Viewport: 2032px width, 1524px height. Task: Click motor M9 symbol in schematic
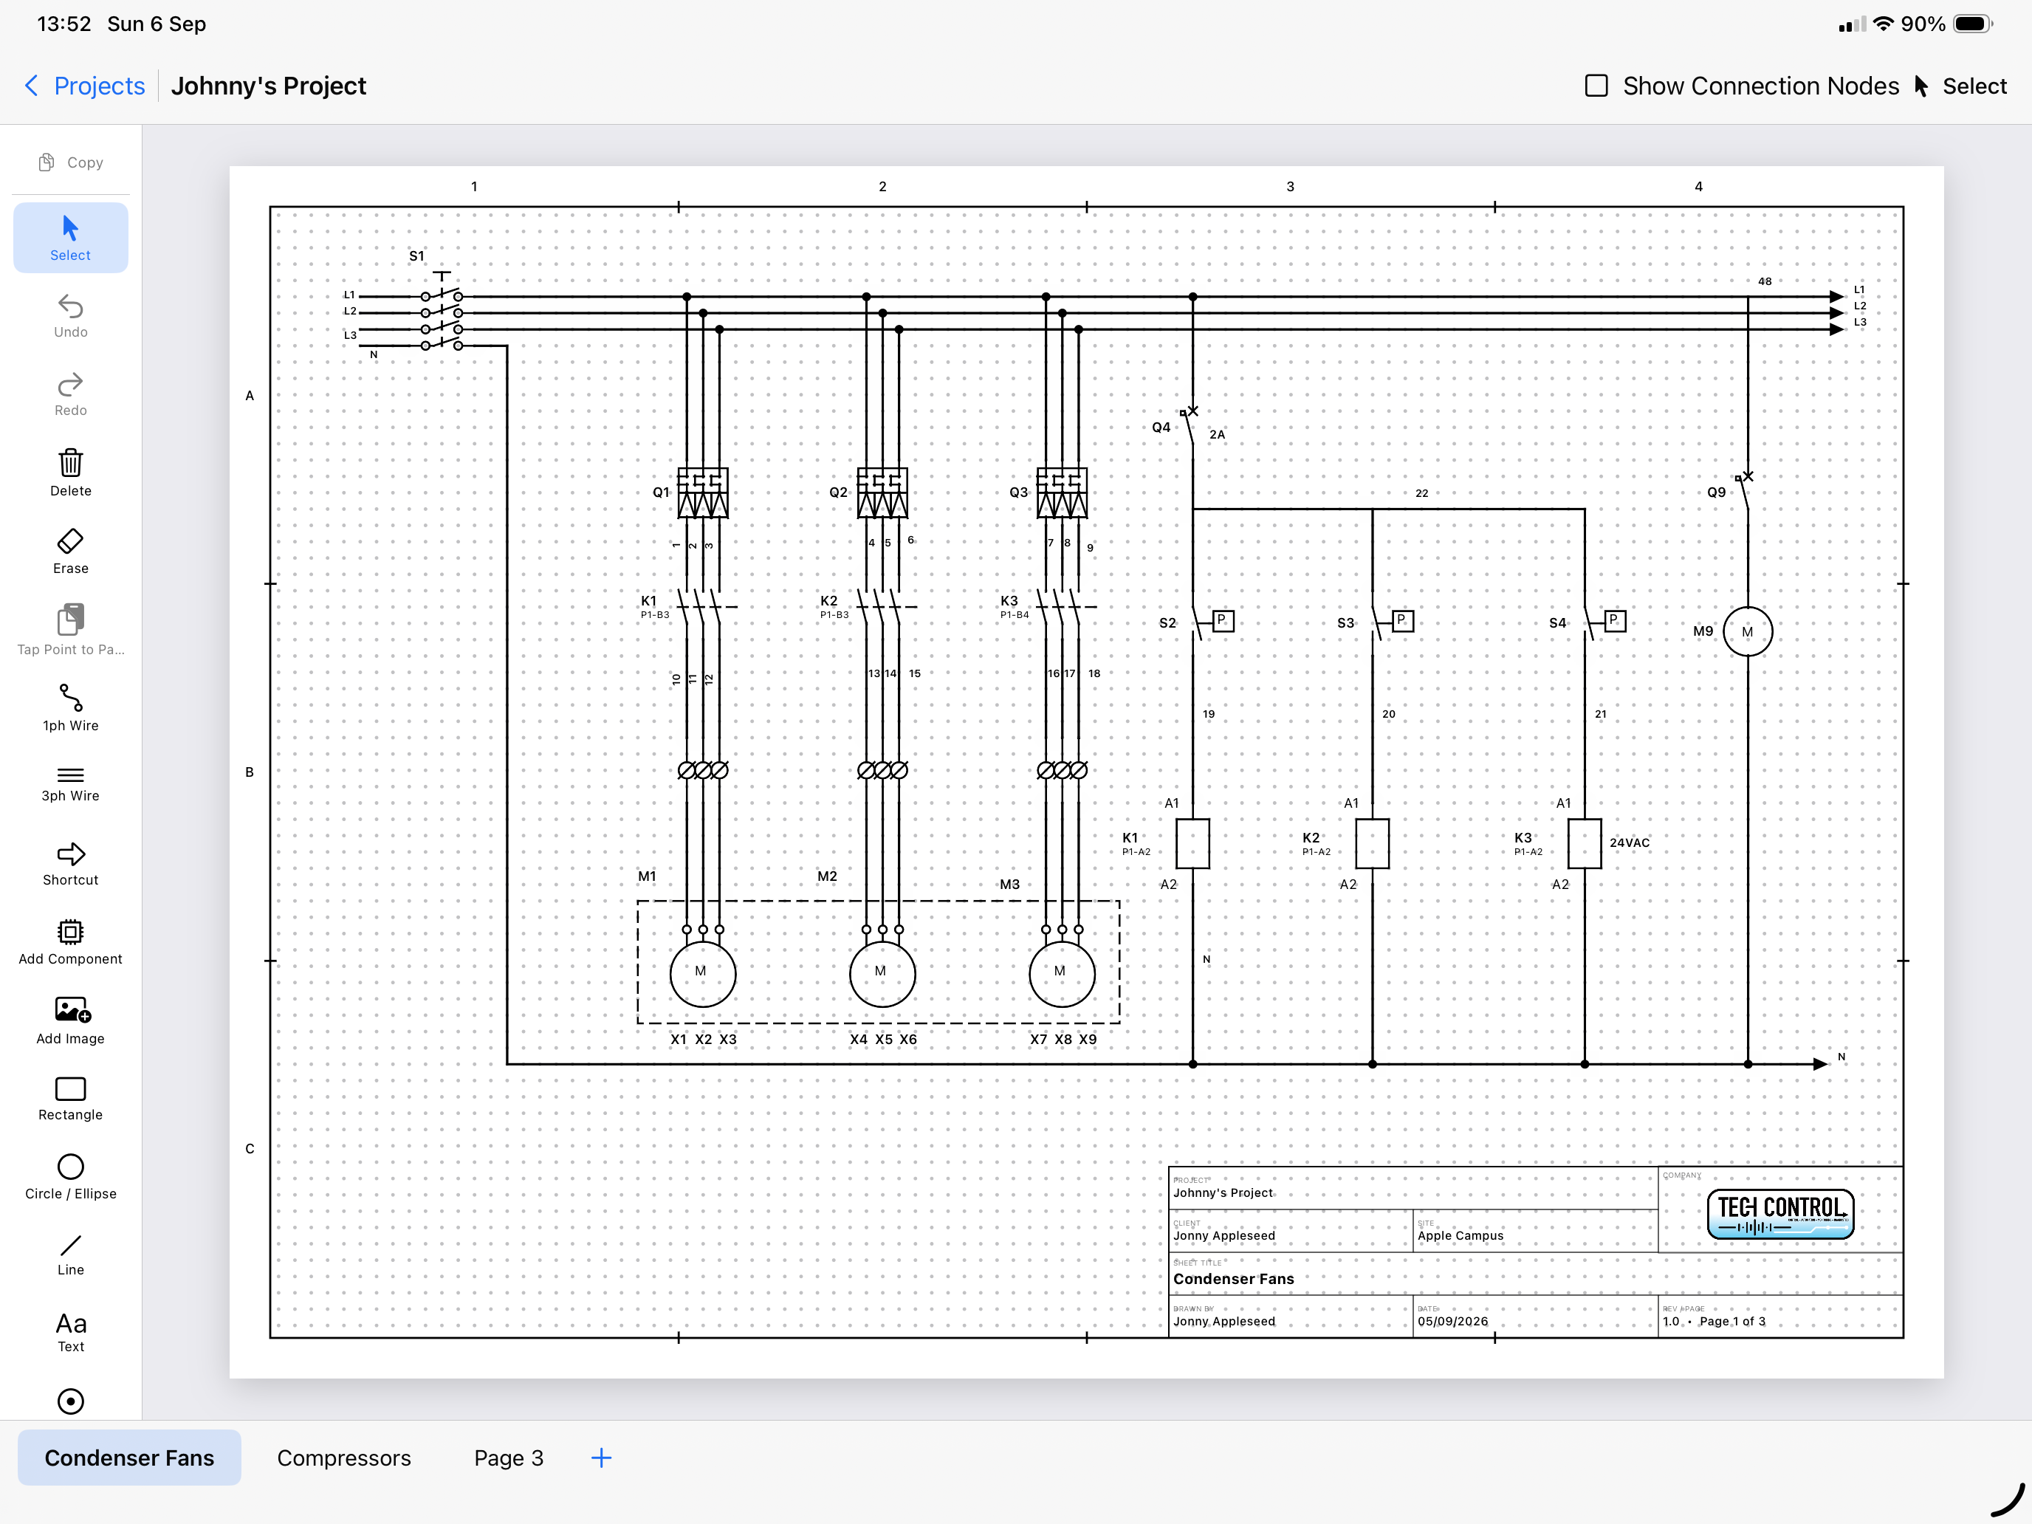[x=1747, y=631]
